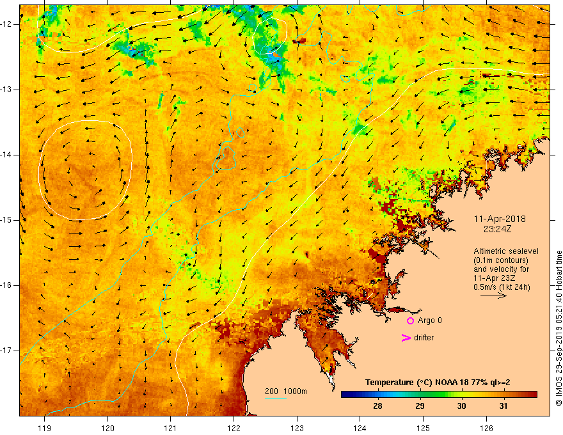
Task: Click the magenta drifter arrowhead legend marker
Action: [x=406, y=338]
